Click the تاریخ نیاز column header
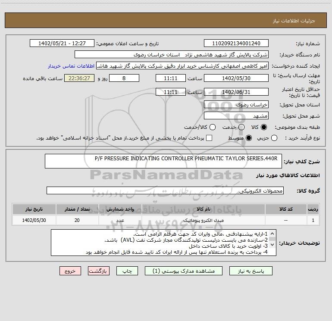 tap(34, 209)
